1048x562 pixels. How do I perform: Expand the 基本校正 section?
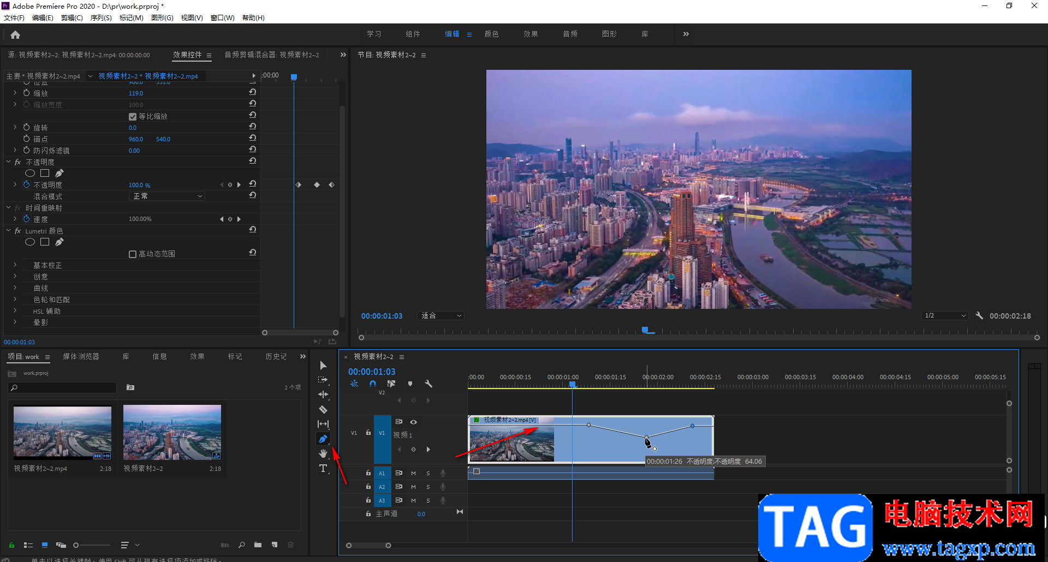(x=15, y=265)
